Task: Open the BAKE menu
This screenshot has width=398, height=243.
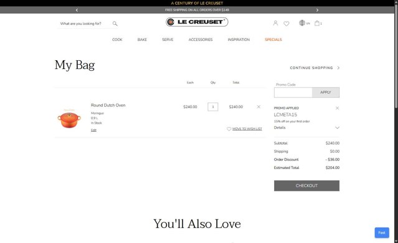Action: point(142,40)
